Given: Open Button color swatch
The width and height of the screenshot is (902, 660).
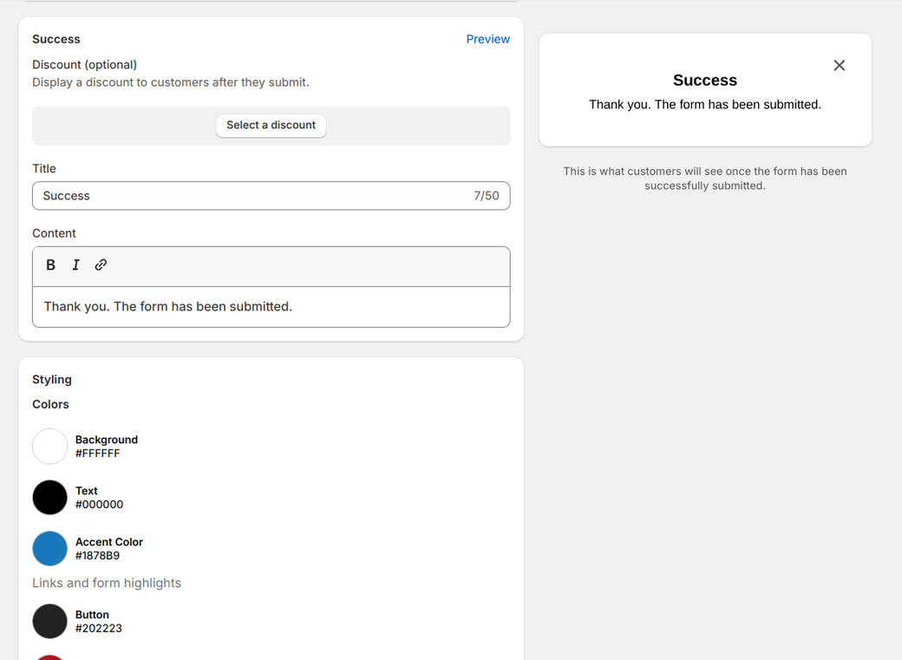Looking at the screenshot, I should pos(50,621).
